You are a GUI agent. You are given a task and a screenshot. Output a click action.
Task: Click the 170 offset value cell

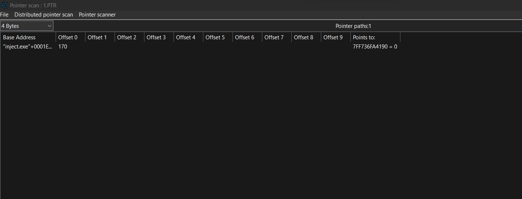tap(63, 47)
